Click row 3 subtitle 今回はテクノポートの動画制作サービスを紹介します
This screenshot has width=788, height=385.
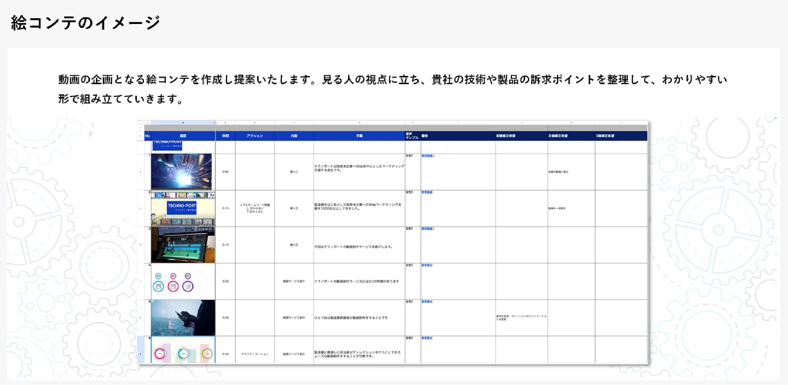(x=354, y=247)
